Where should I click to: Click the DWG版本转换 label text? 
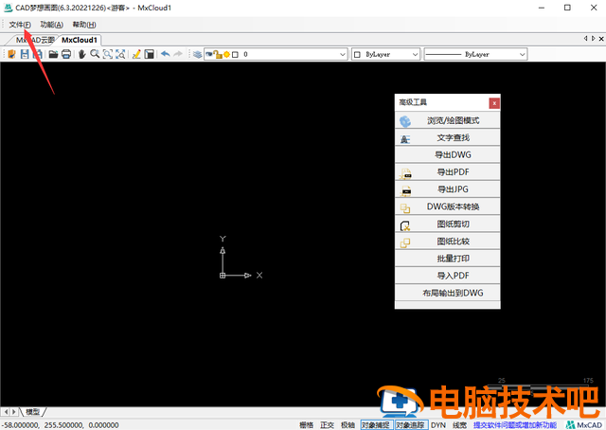coord(453,206)
